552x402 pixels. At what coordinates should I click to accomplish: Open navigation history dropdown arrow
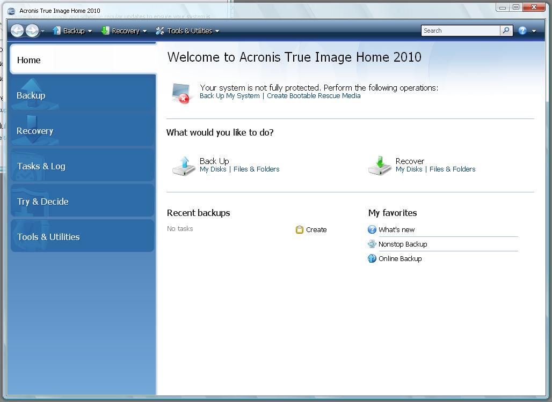42,31
